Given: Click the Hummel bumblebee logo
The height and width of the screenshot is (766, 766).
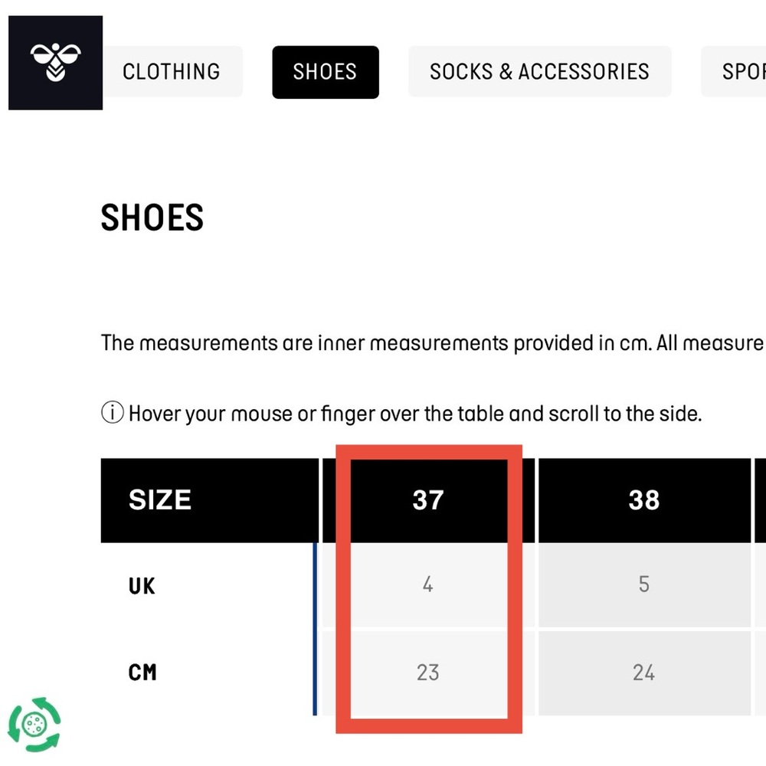Looking at the screenshot, I should pyautogui.click(x=55, y=63).
